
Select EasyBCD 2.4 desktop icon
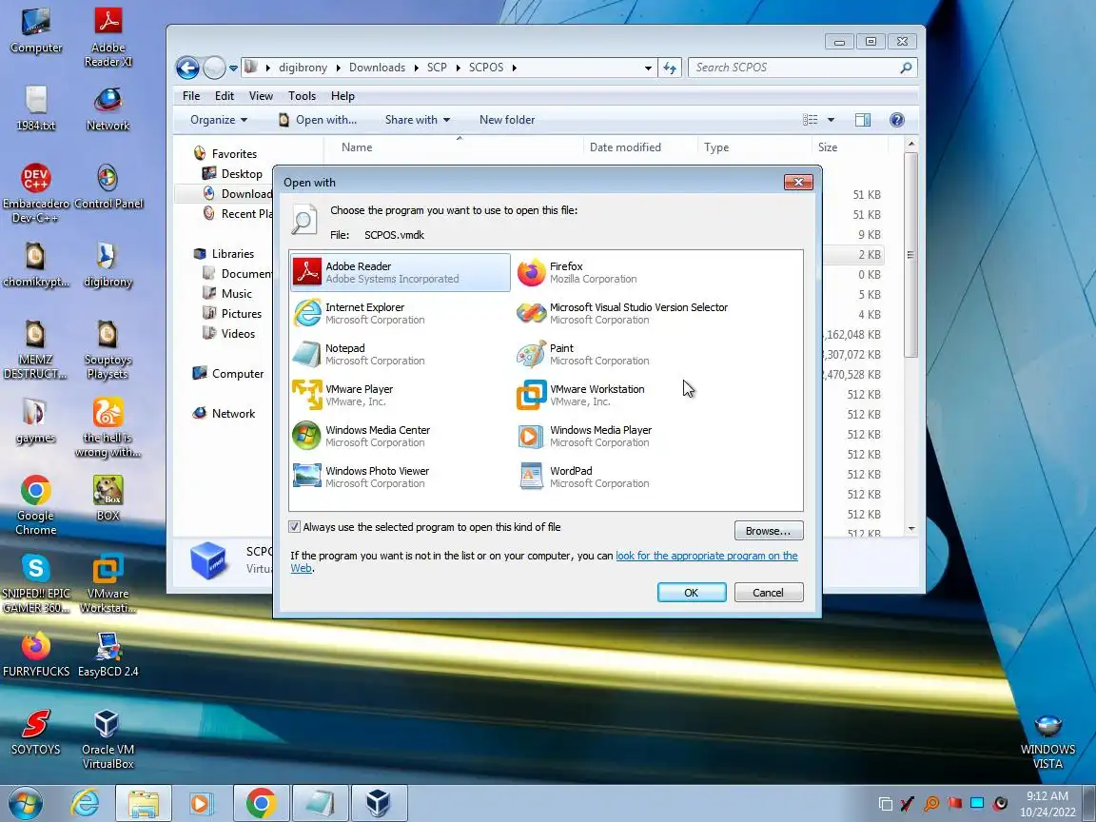tap(108, 655)
